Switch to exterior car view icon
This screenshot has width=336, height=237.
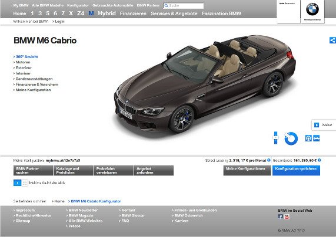tap(316, 138)
